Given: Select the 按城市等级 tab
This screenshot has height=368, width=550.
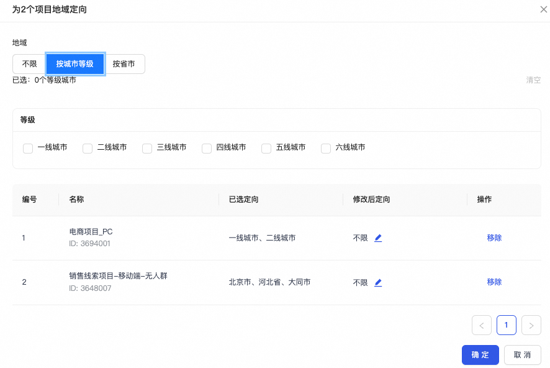Looking at the screenshot, I should [x=75, y=64].
